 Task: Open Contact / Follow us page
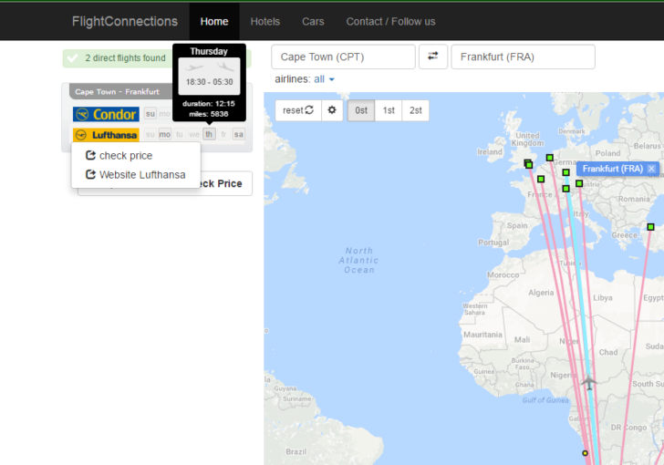coord(391,22)
